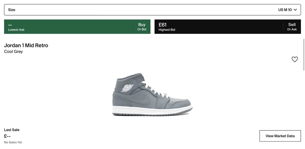Image resolution: width=305 pixels, height=149 pixels.
Task: Click the page's vertical scrollbar
Action: pos(304,55)
